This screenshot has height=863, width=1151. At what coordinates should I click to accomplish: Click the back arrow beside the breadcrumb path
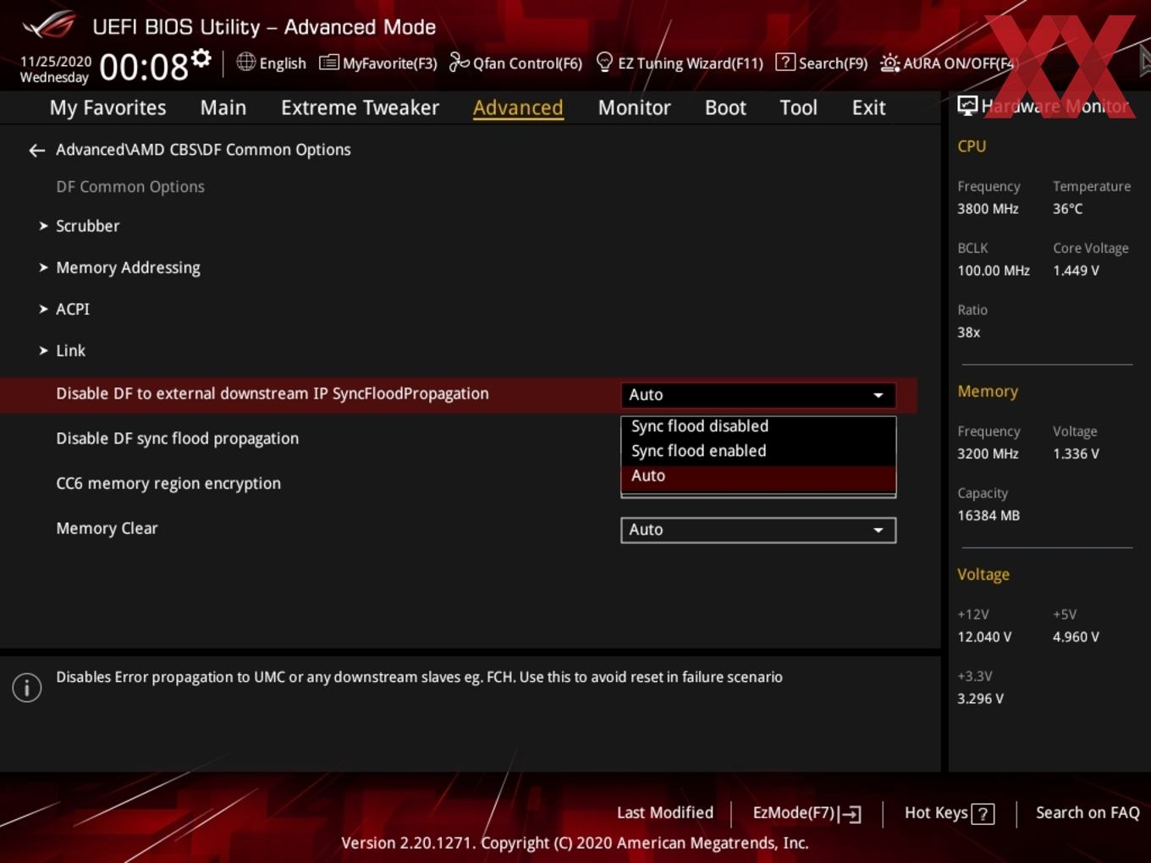[x=36, y=151]
